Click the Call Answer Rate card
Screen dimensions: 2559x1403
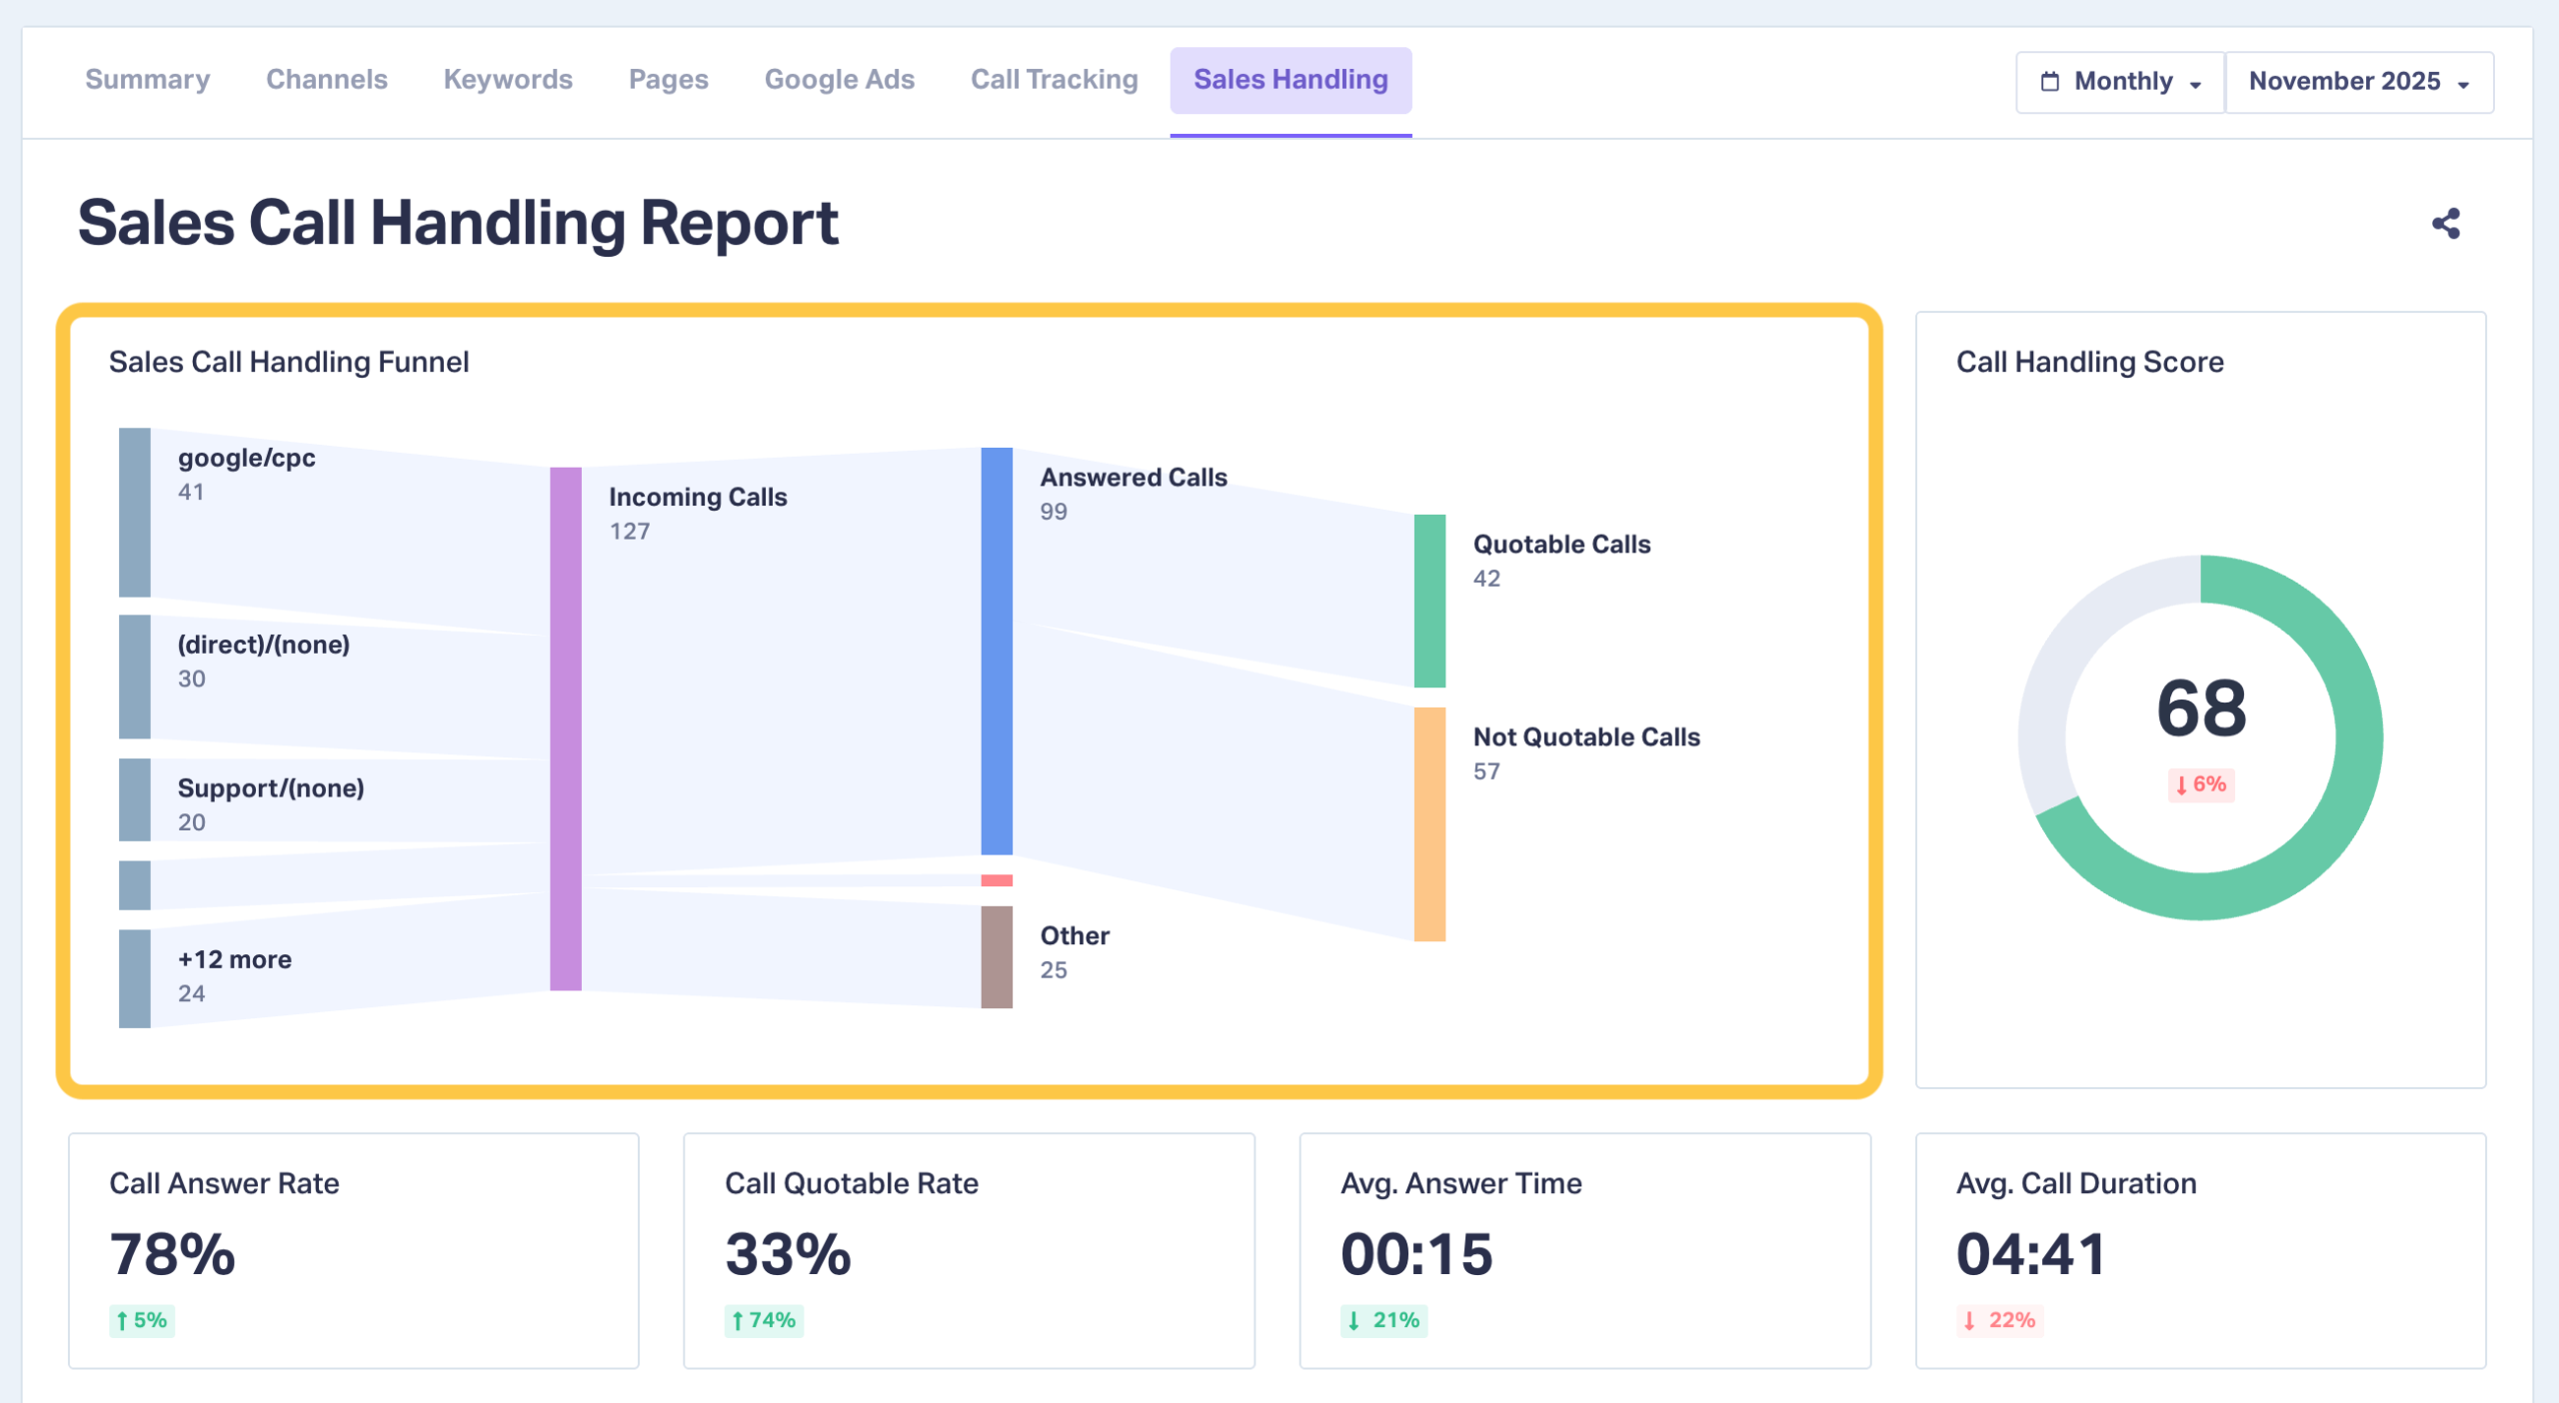(x=353, y=1249)
